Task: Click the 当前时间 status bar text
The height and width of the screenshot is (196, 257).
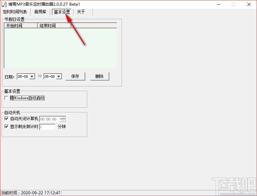Action: coord(31,193)
